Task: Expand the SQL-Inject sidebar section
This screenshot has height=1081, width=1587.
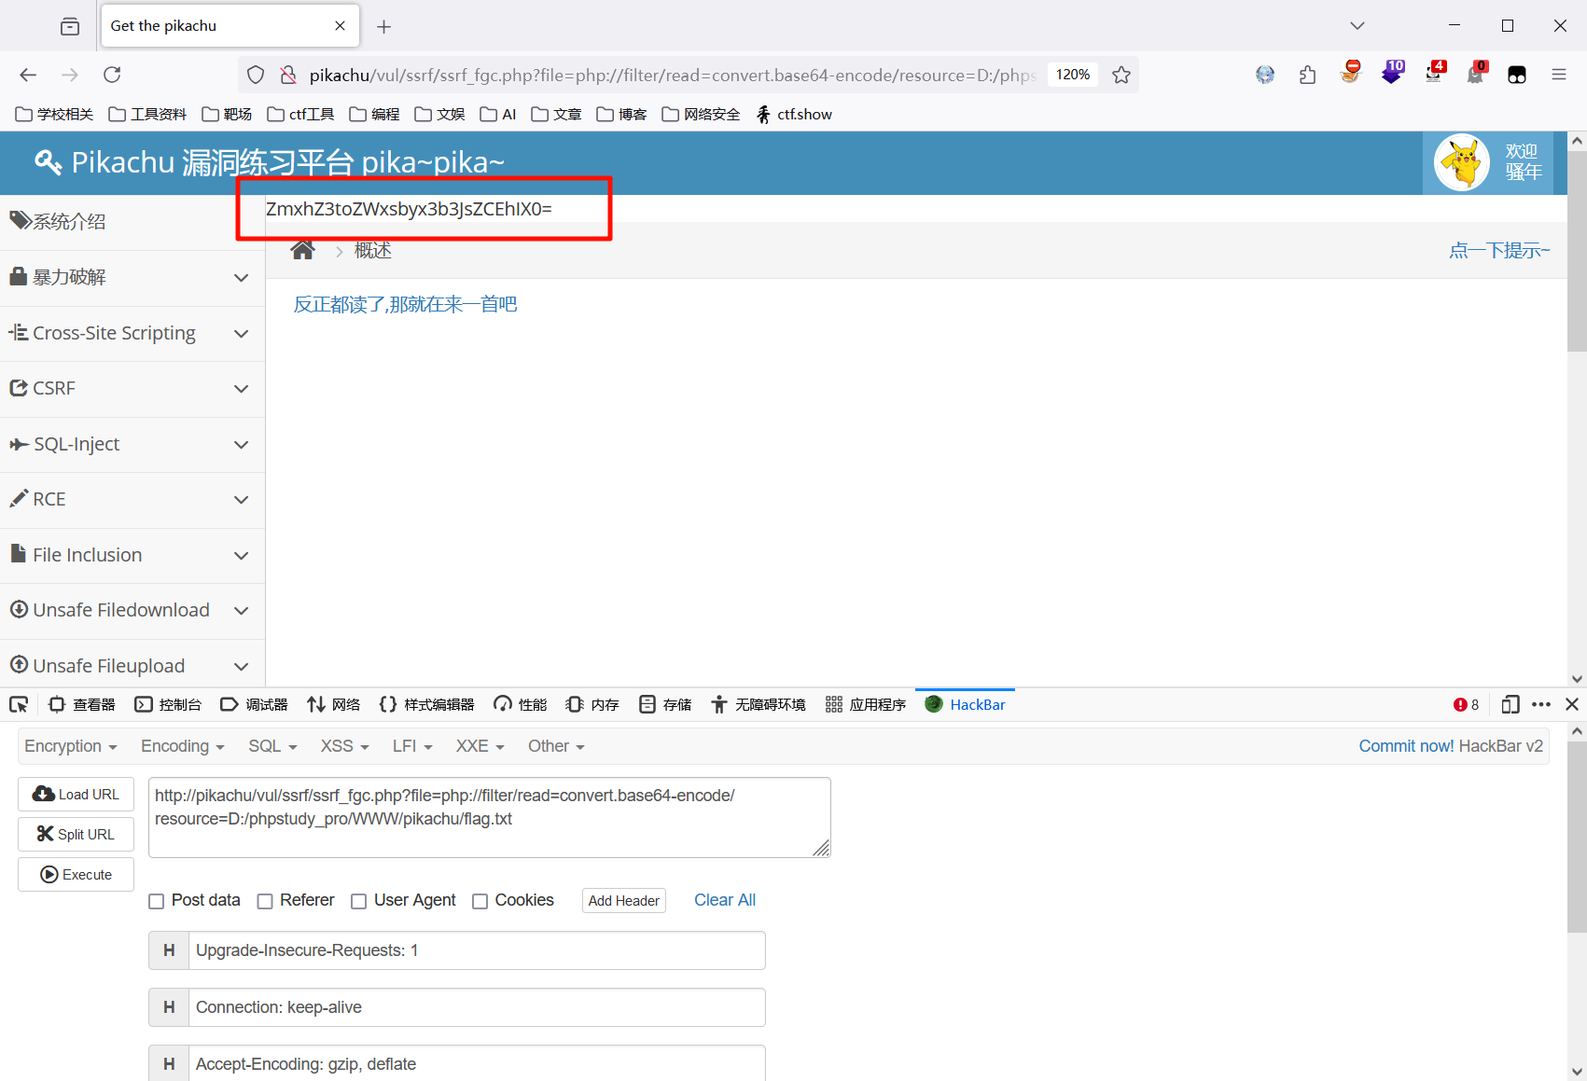Action: click(132, 444)
